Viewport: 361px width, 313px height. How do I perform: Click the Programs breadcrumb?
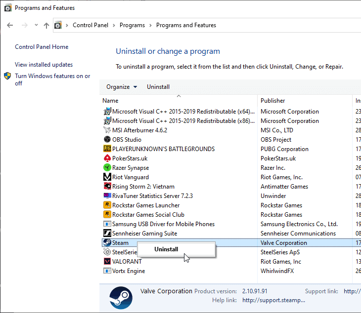132,25
